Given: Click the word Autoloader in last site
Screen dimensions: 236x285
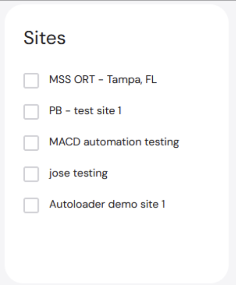Looking at the screenshot, I should click(77, 204).
